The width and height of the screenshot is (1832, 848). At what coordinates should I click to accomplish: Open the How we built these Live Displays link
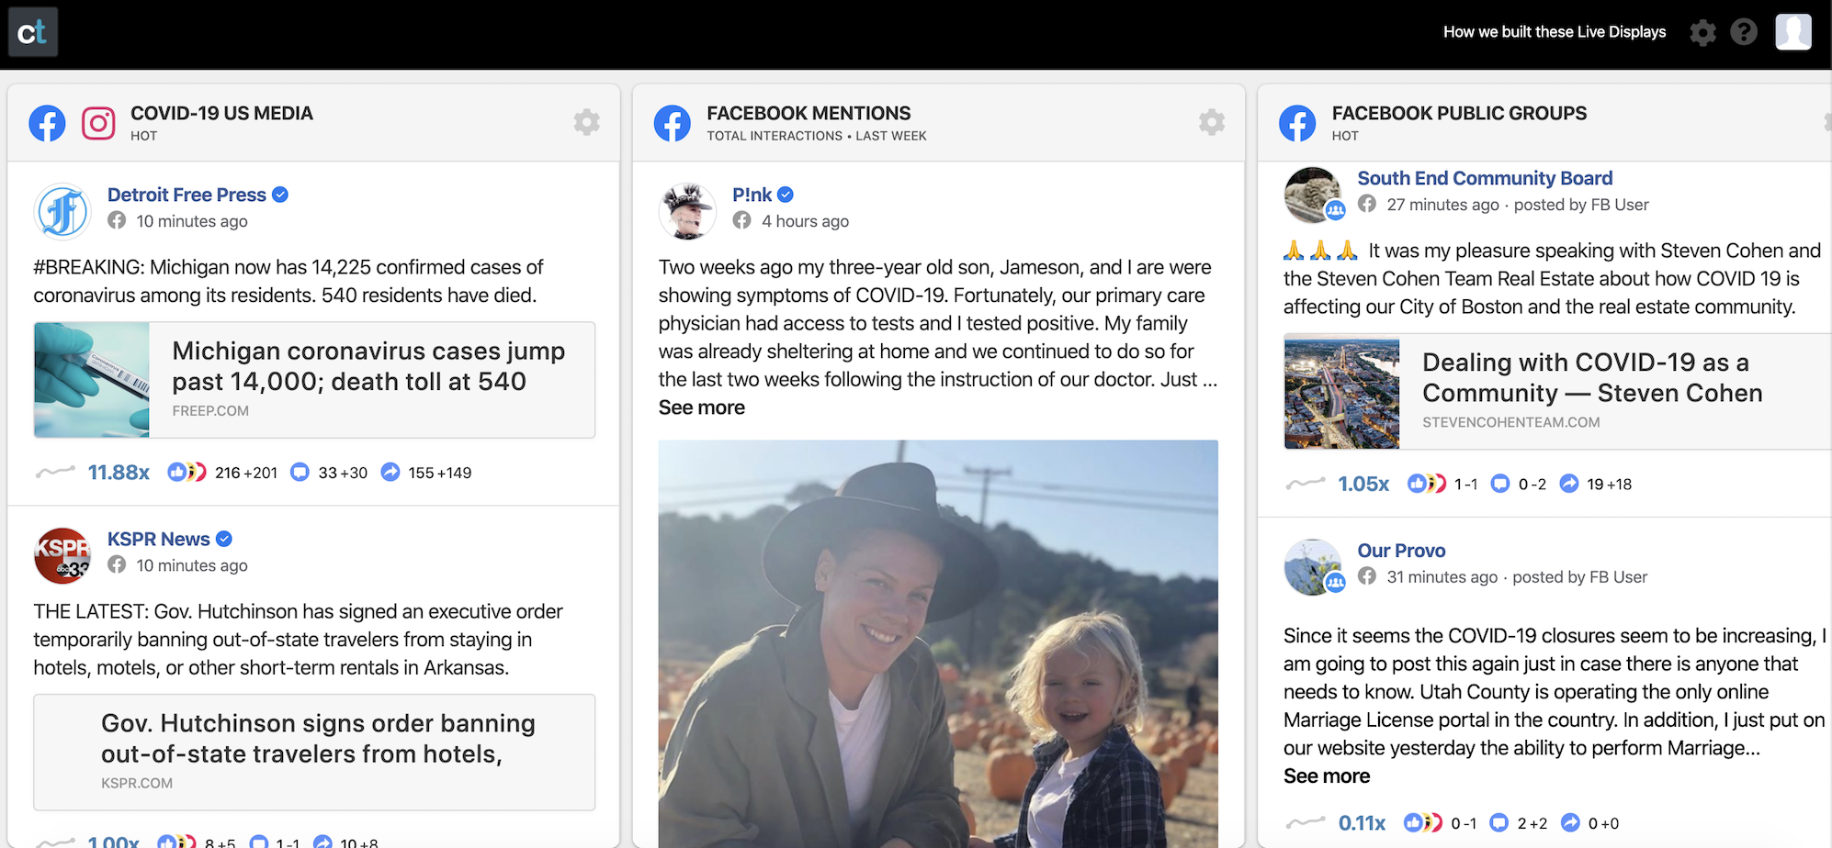(x=1554, y=31)
